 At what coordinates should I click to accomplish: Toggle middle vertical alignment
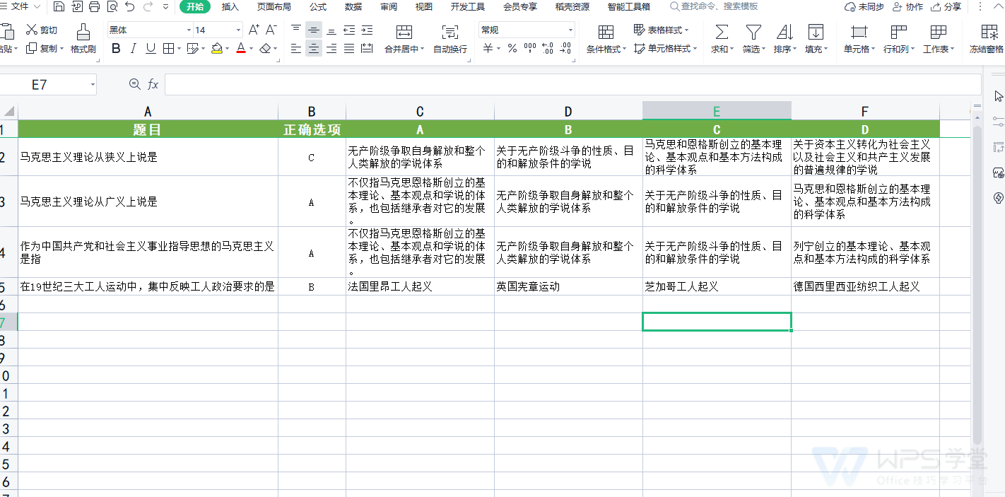314,30
